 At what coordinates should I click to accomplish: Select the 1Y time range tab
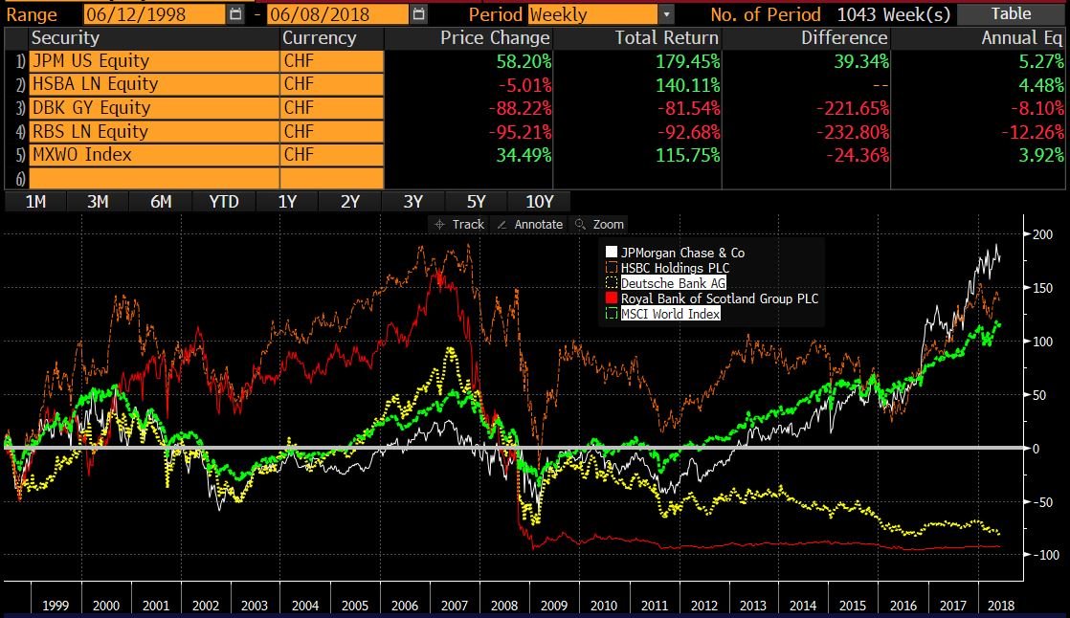point(287,202)
